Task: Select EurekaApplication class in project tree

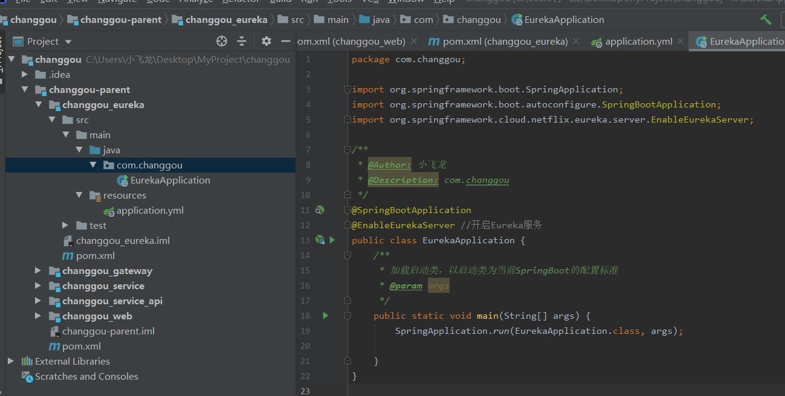Action: click(163, 180)
